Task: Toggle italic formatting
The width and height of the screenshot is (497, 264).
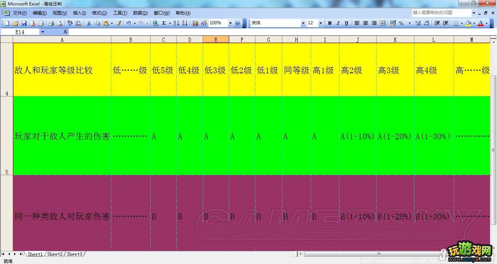Action: [x=338, y=23]
